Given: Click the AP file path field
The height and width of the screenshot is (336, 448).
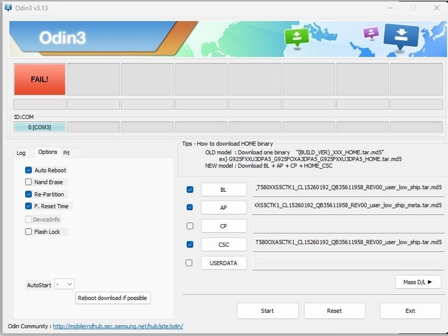Looking at the screenshot, I should pyautogui.click(x=348, y=208).
